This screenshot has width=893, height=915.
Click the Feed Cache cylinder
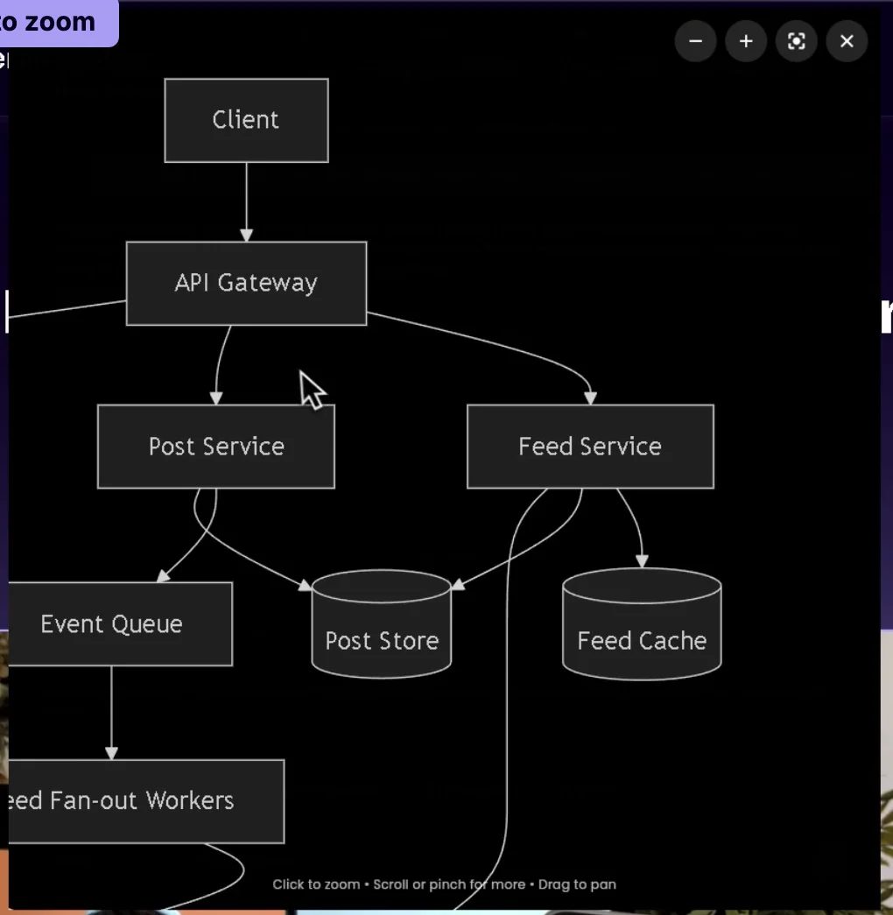[642, 623]
